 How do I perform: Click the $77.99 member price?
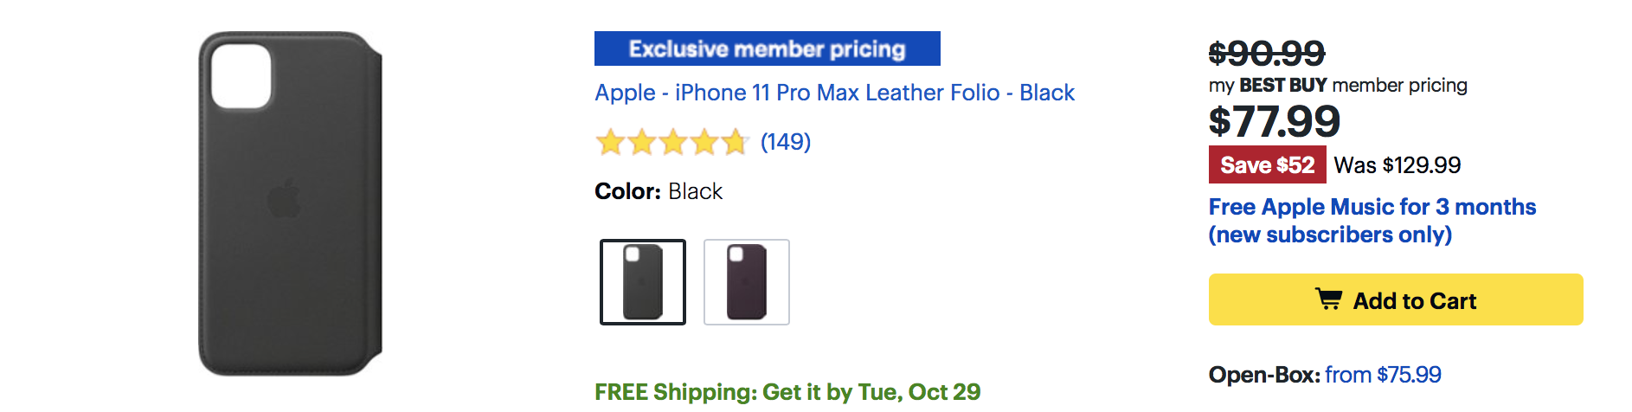[x=1274, y=121]
